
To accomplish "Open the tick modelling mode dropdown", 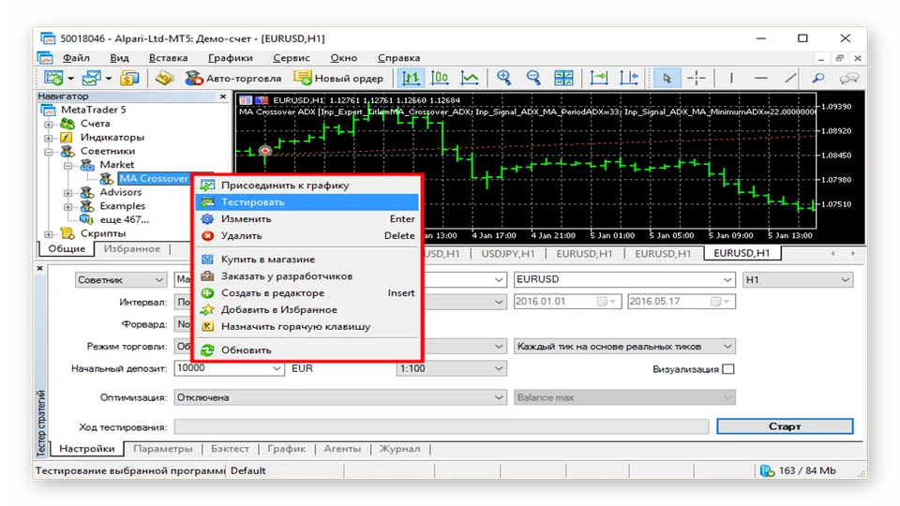I will point(624,347).
